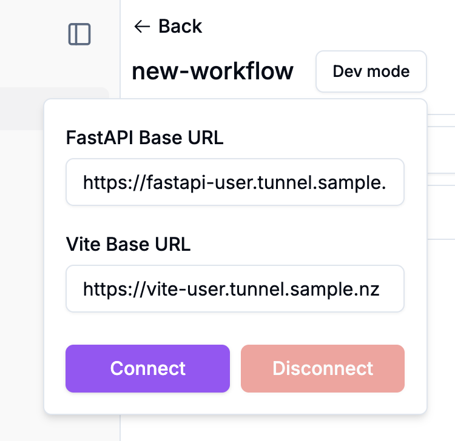The height and width of the screenshot is (441, 455).
Task: Toggle the sidebar panel icon
Action: [x=79, y=34]
